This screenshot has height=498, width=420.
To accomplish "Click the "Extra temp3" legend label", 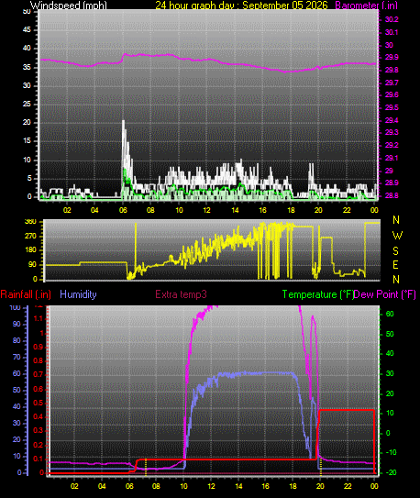I will (x=181, y=294).
